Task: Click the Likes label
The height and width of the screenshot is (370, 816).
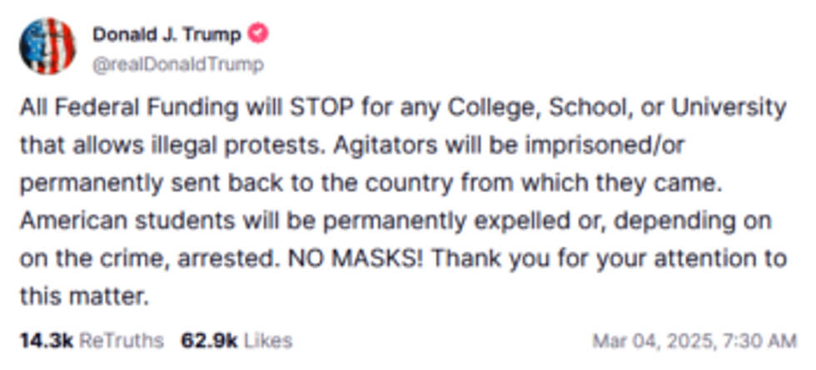Action: tap(267, 341)
